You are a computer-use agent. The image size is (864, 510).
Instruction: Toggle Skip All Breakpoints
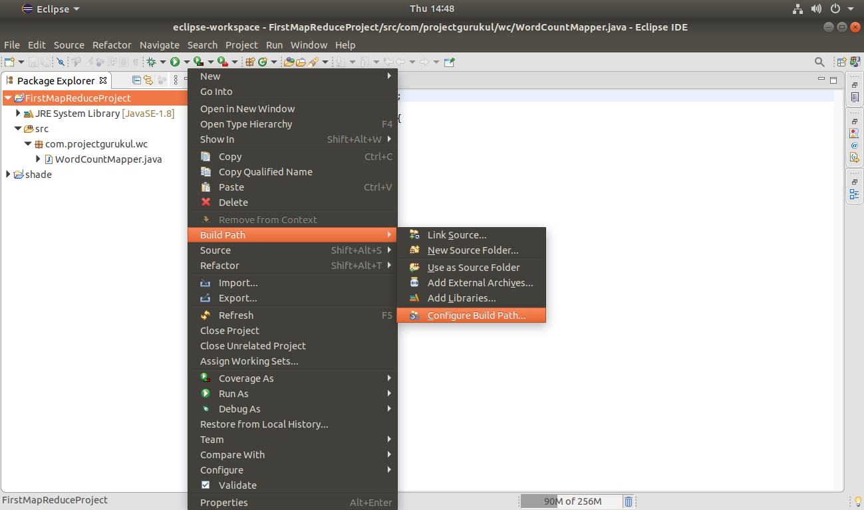click(x=61, y=62)
